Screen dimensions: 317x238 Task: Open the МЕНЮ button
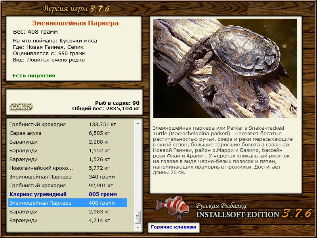21,106
